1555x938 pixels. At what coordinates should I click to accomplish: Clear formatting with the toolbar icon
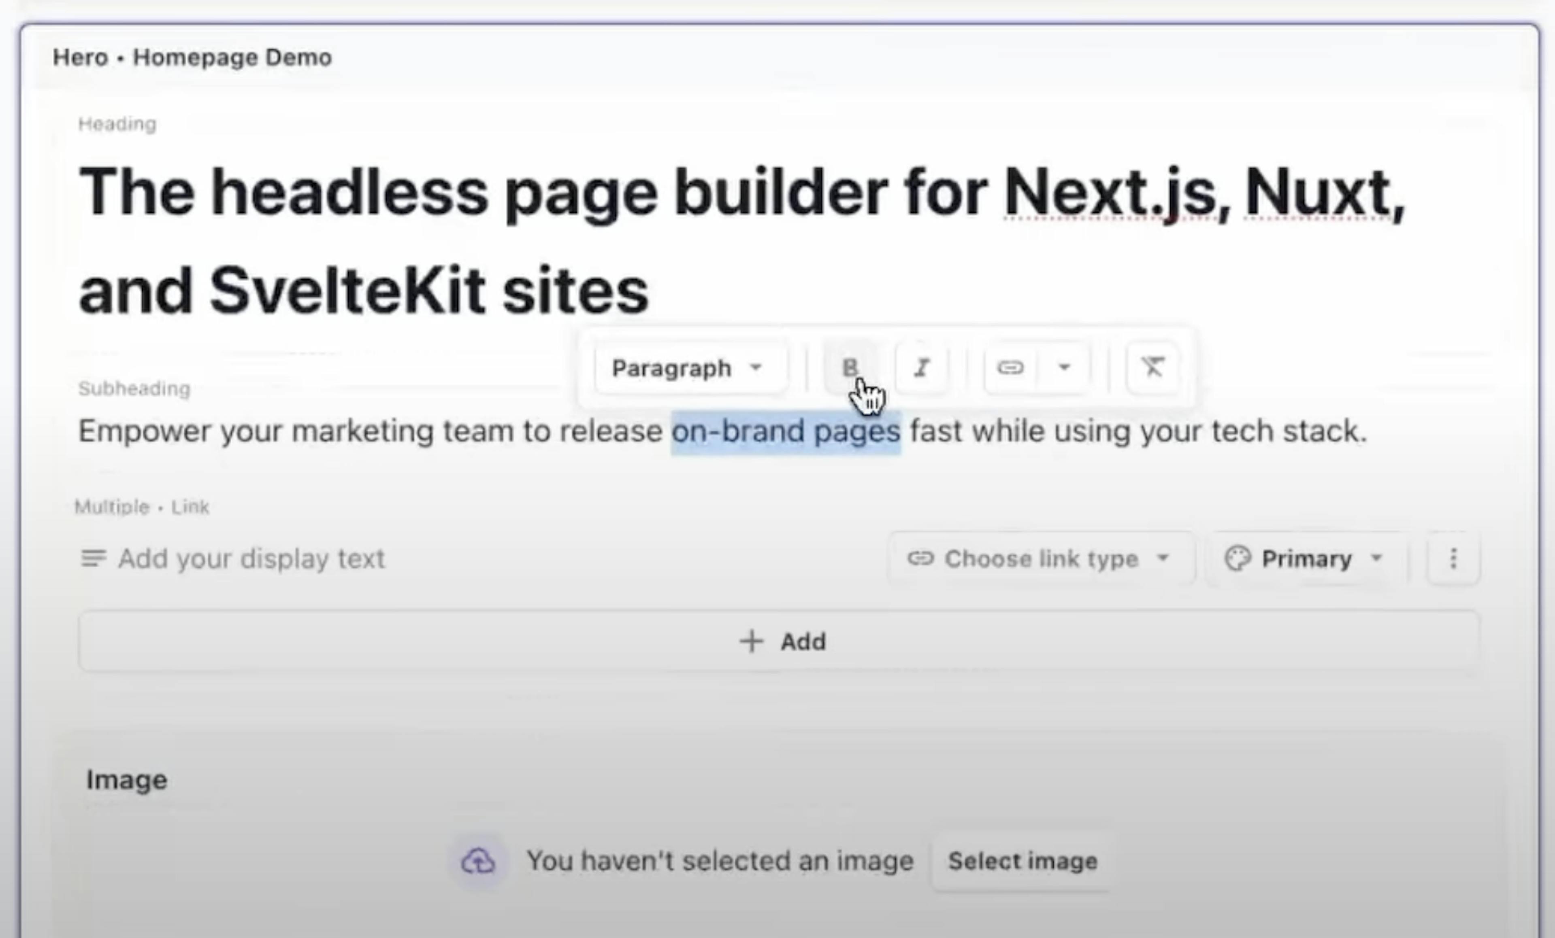[x=1152, y=368]
